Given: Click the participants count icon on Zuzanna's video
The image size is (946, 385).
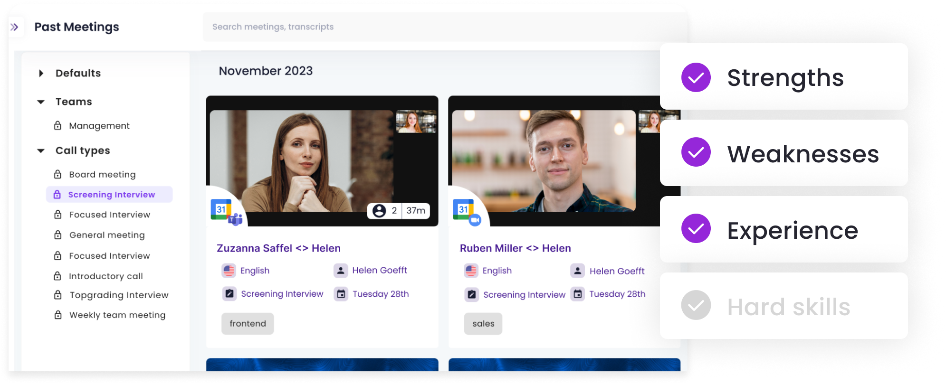Looking at the screenshot, I should point(379,211).
